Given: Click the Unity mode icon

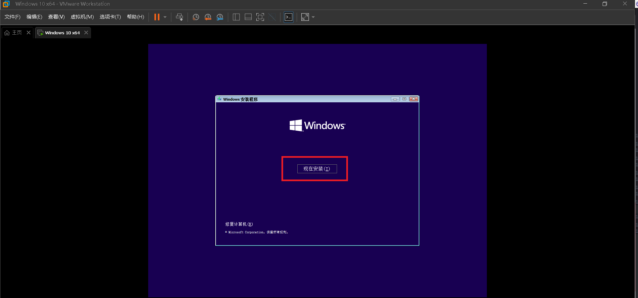Looking at the screenshot, I should point(272,17).
